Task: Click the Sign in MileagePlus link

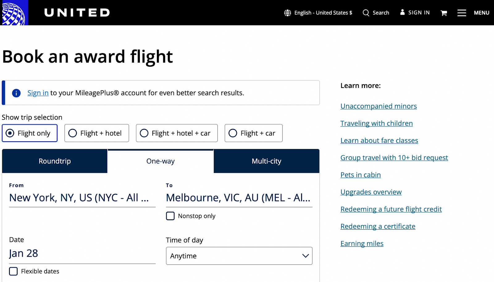Action: pyautogui.click(x=38, y=93)
